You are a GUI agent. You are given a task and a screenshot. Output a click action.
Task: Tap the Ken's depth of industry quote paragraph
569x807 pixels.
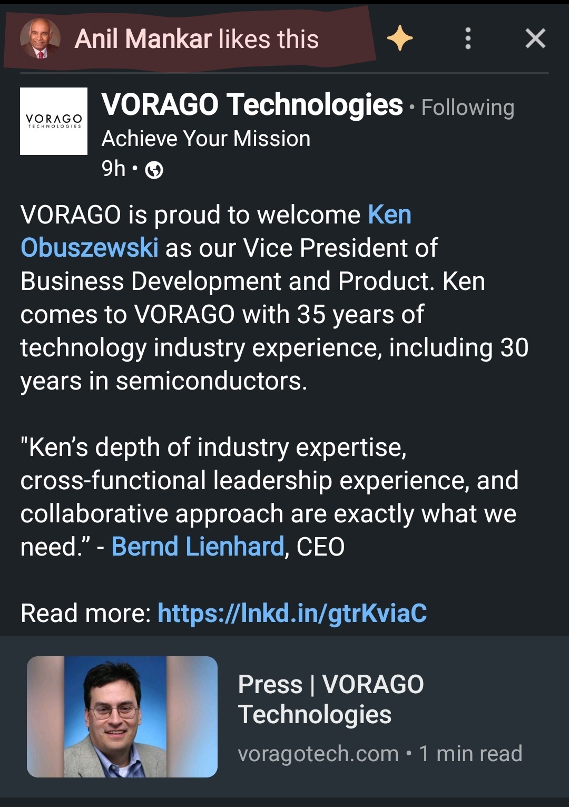pyautogui.click(x=269, y=497)
